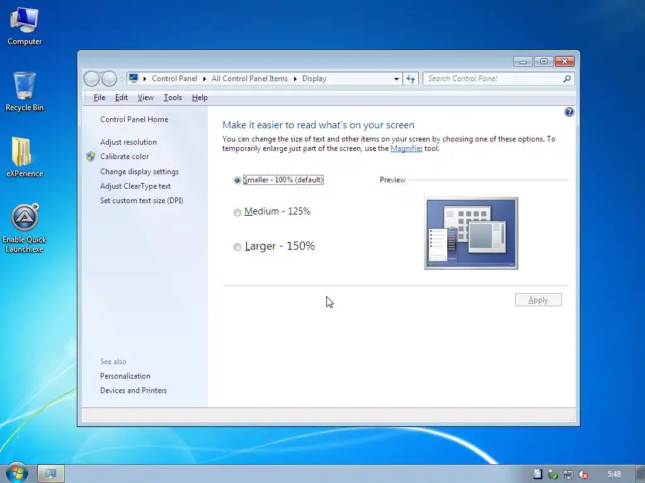Image resolution: width=645 pixels, height=483 pixels.
Task: Open the Edit menu
Action: tap(122, 97)
